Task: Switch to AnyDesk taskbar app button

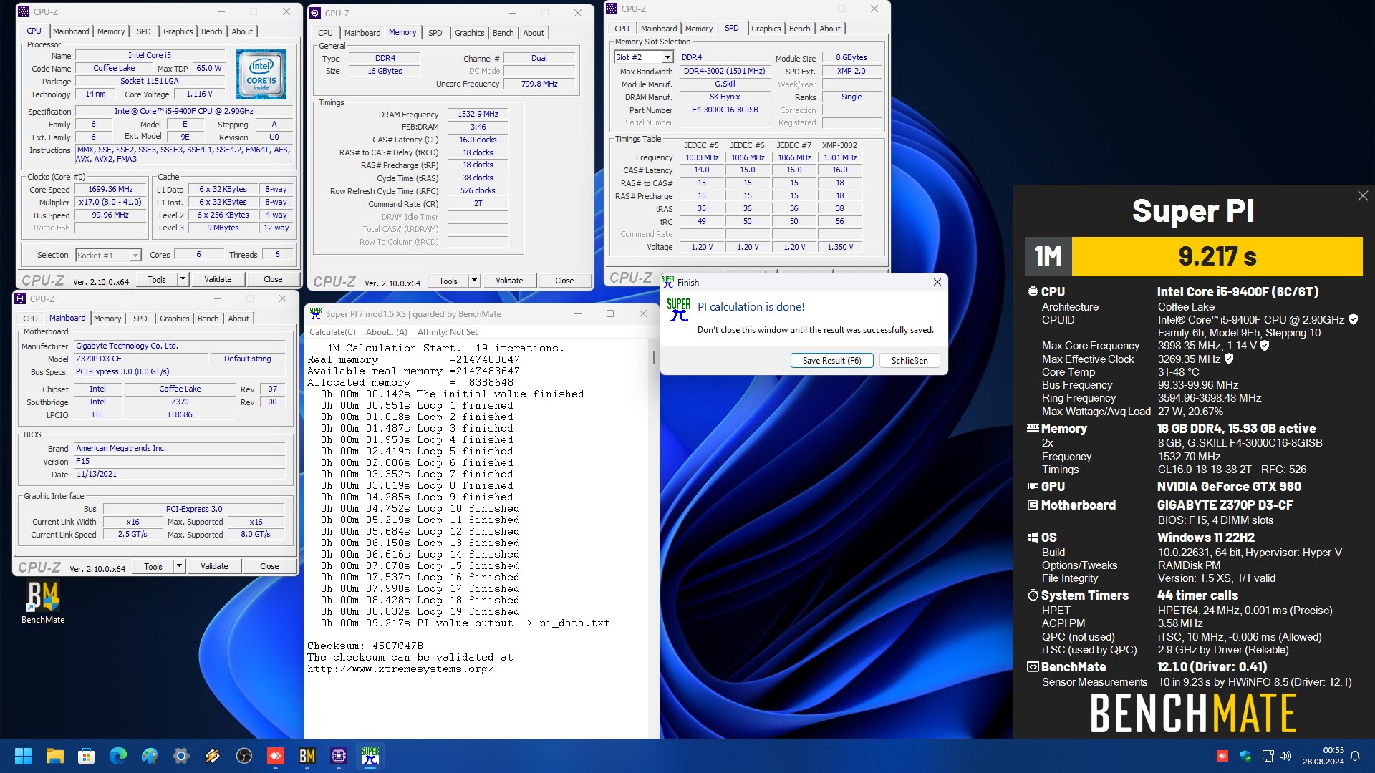Action: (x=275, y=756)
